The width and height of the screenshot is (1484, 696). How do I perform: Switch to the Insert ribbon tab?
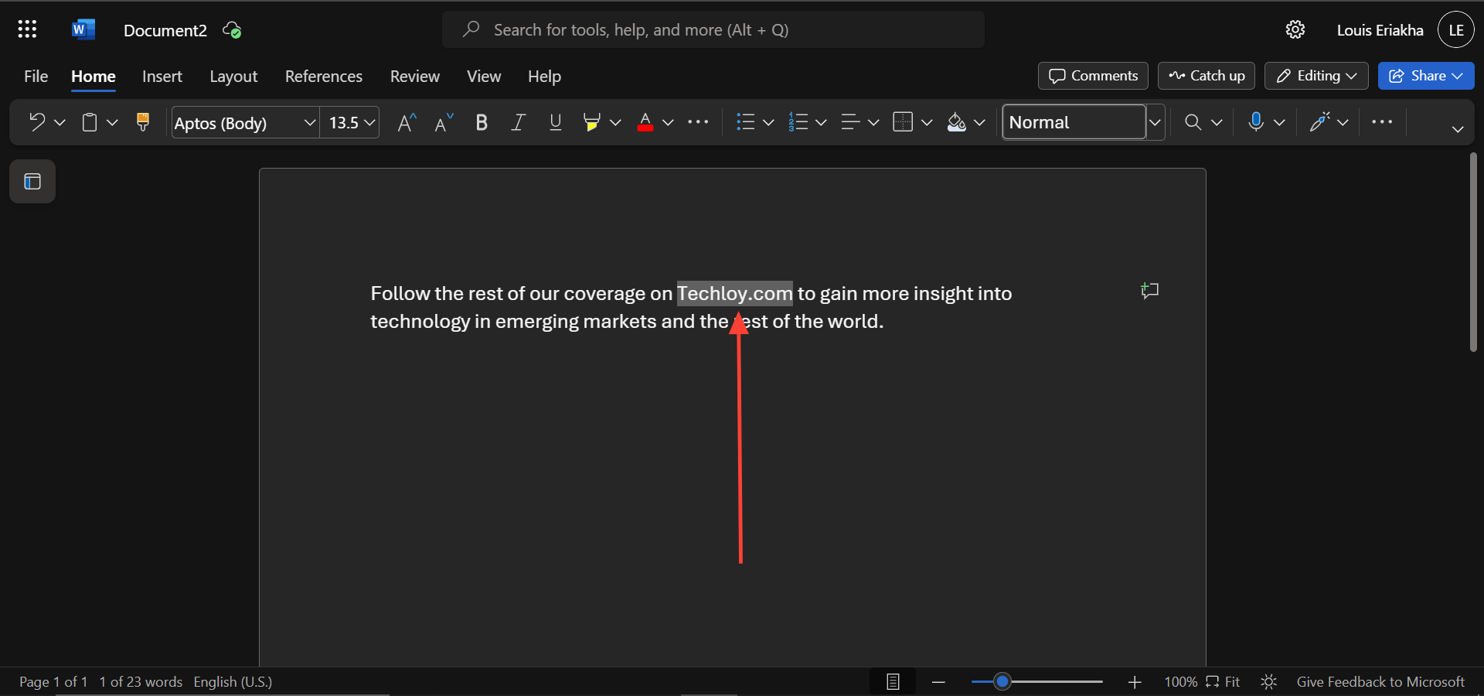pyautogui.click(x=162, y=76)
